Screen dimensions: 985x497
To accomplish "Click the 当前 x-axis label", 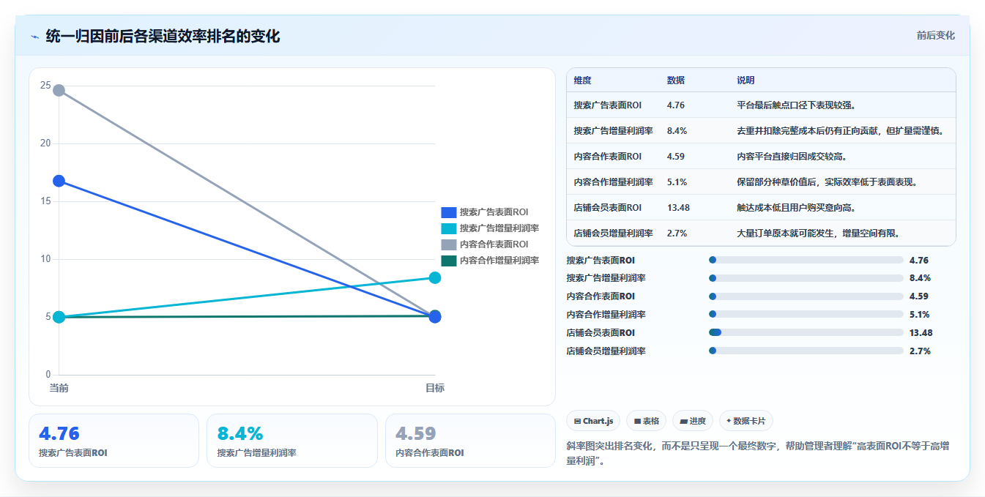I will (59, 388).
